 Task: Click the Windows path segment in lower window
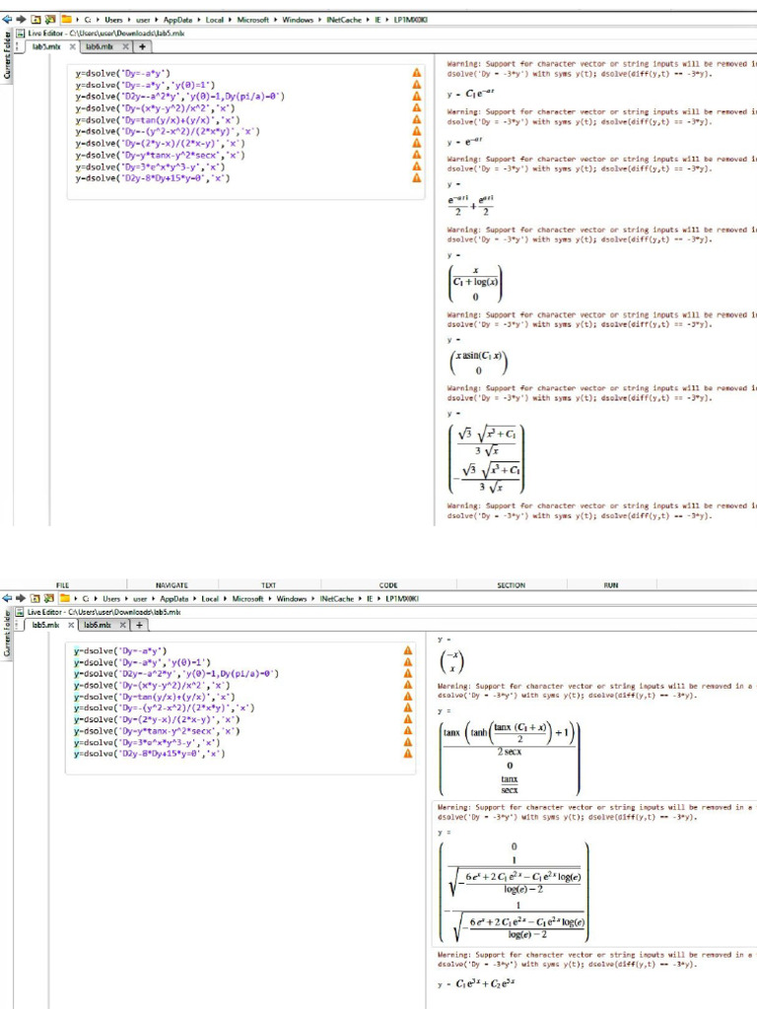coord(291,598)
